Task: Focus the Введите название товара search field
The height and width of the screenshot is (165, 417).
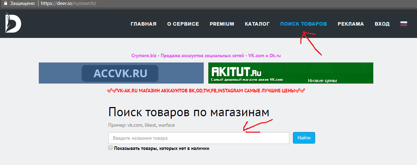Action: [199, 138]
